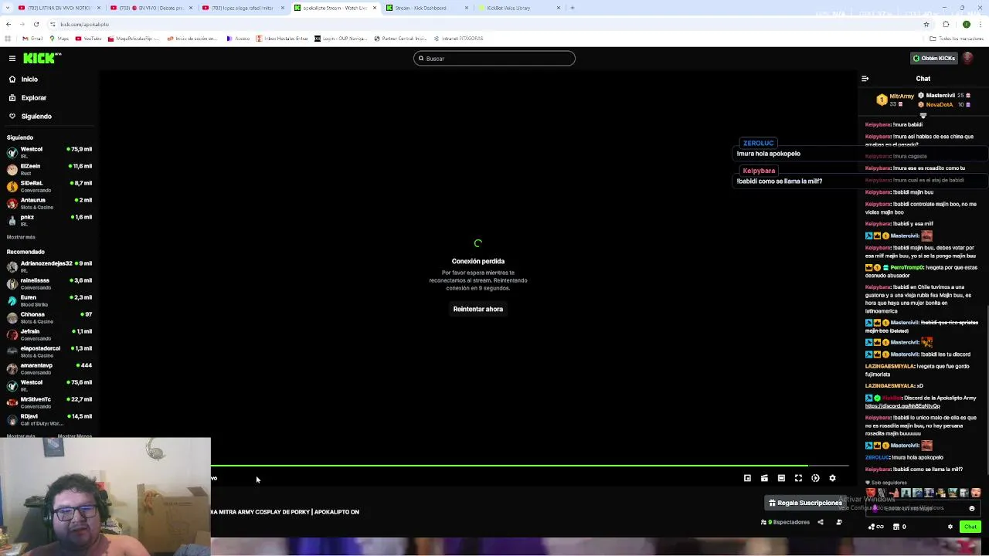Open new browser tab
The width and height of the screenshot is (989, 556).
tap(572, 8)
